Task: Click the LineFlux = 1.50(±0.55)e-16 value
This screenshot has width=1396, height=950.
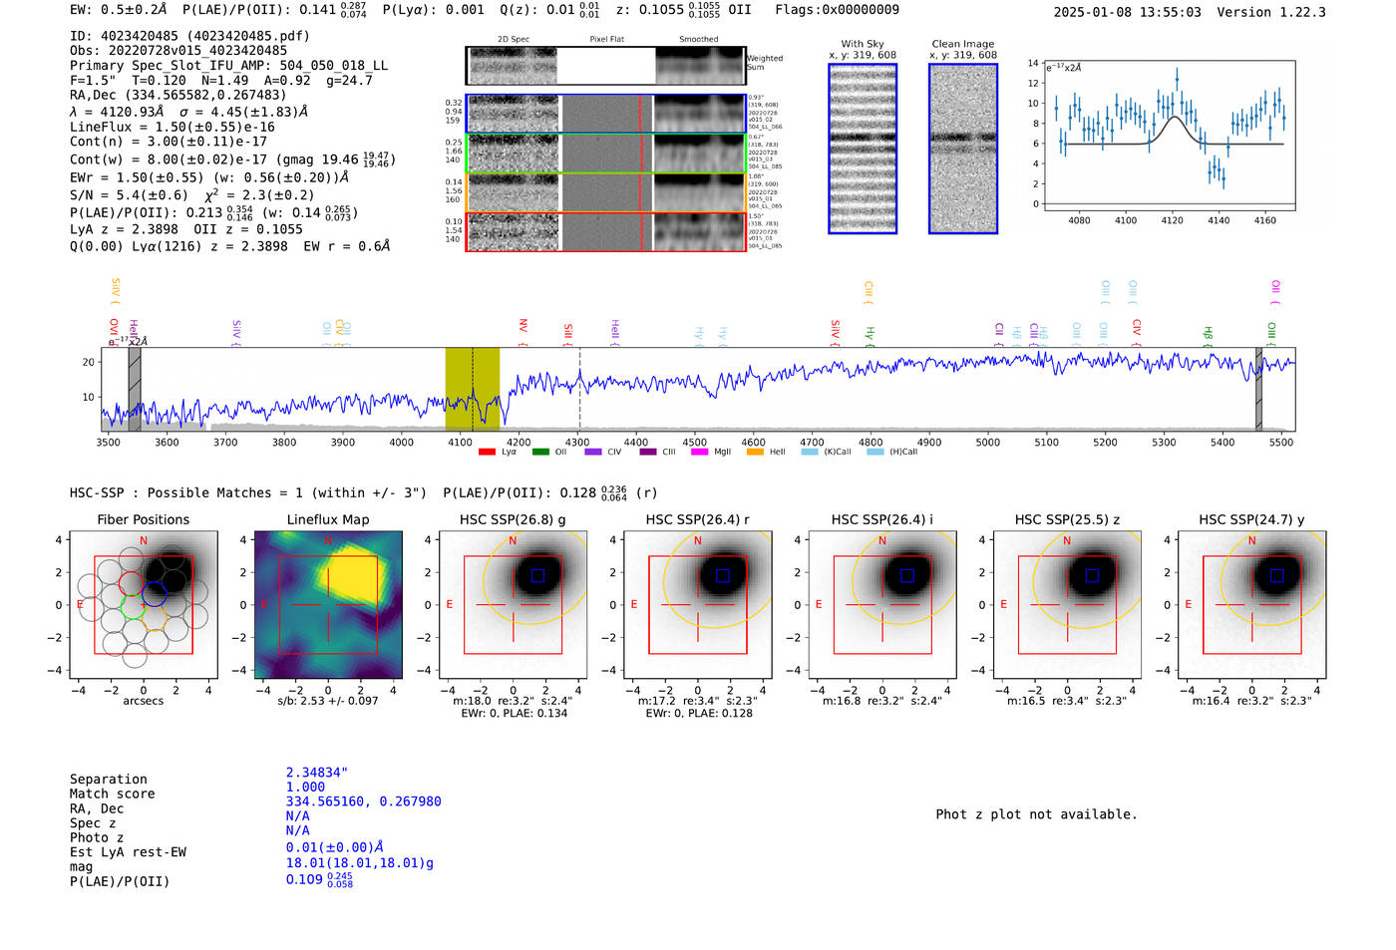Action: pos(173,127)
